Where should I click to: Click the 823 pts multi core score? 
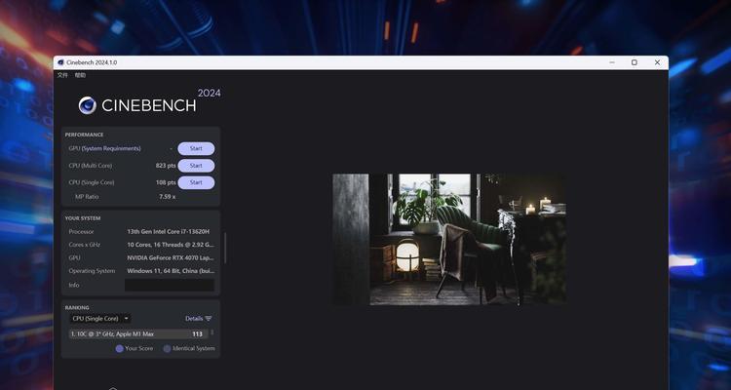coord(166,166)
